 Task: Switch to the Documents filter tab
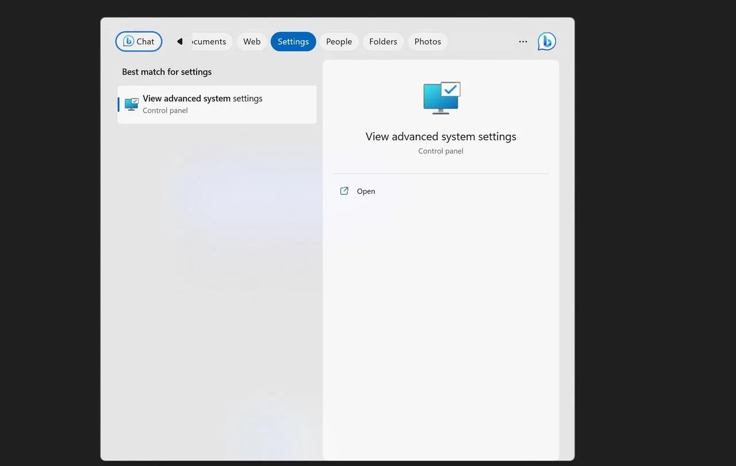[x=210, y=41]
